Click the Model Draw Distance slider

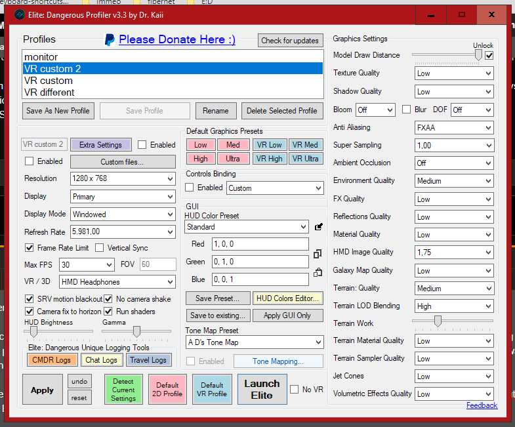tap(448, 55)
